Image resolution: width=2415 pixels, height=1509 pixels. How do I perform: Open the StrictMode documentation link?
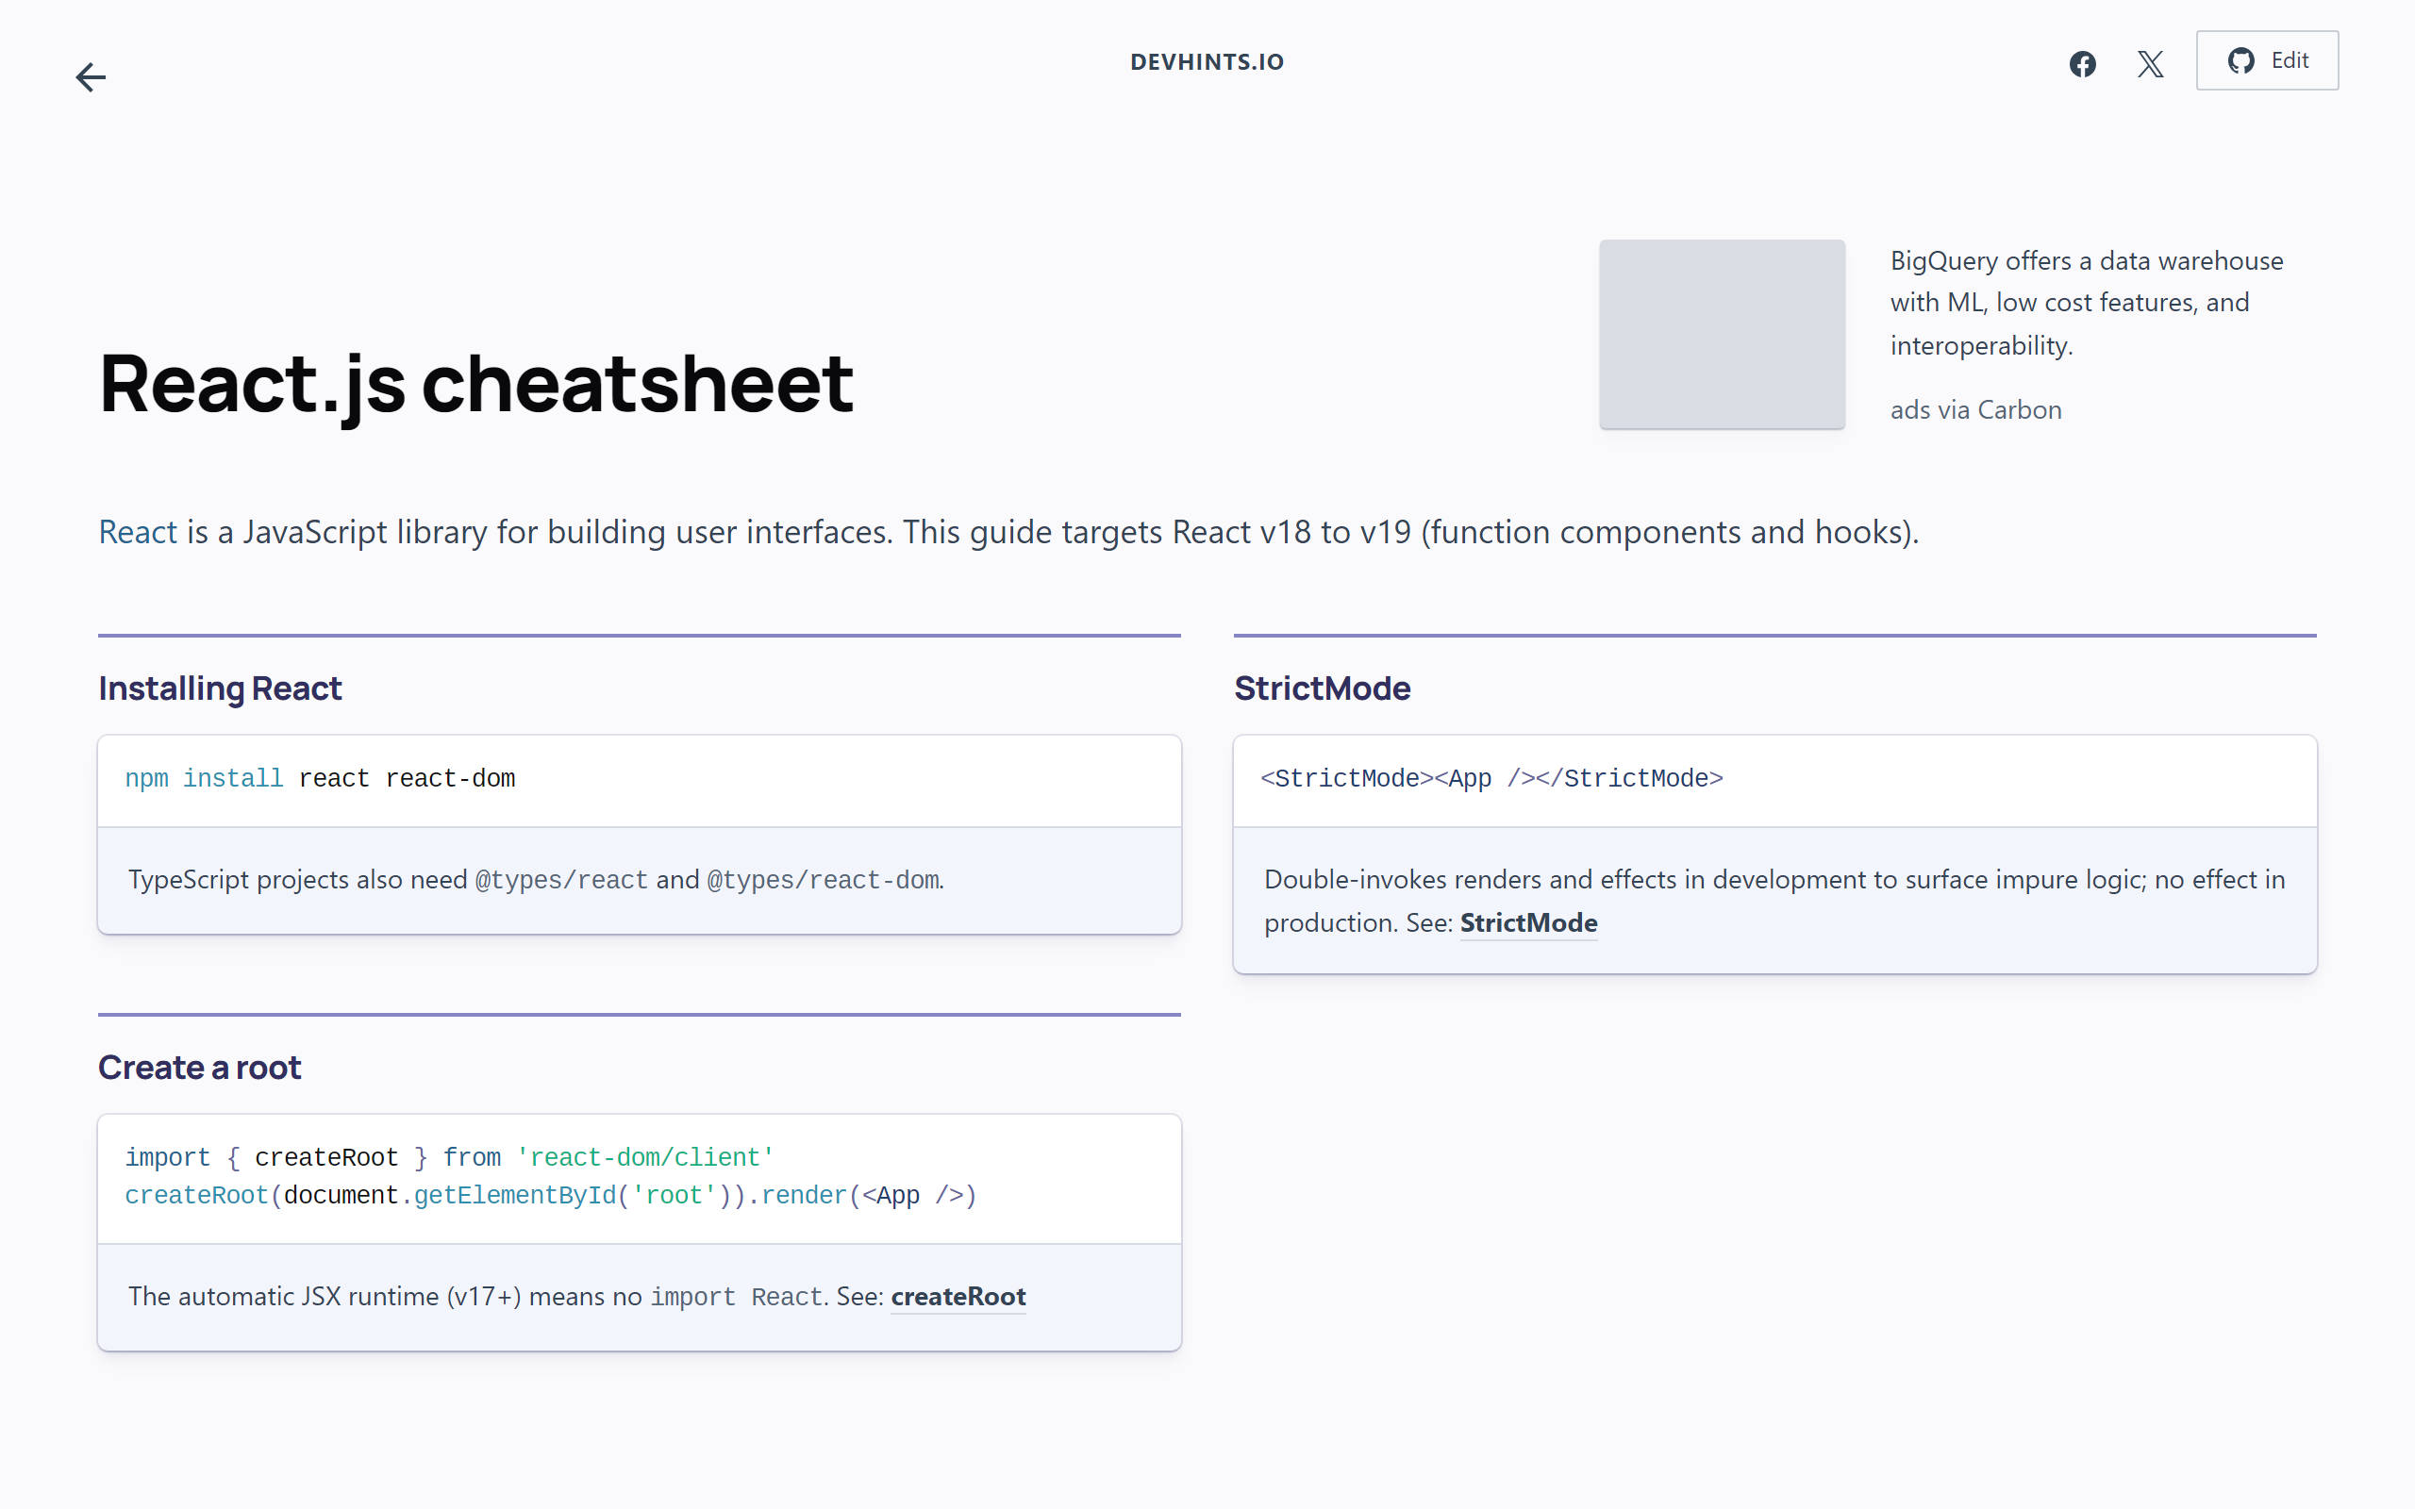point(1528,923)
